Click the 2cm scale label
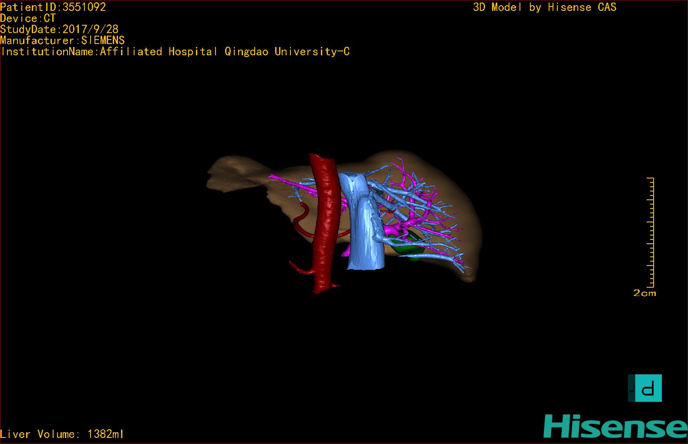Image resolution: width=688 pixels, height=444 pixels. point(644,293)
